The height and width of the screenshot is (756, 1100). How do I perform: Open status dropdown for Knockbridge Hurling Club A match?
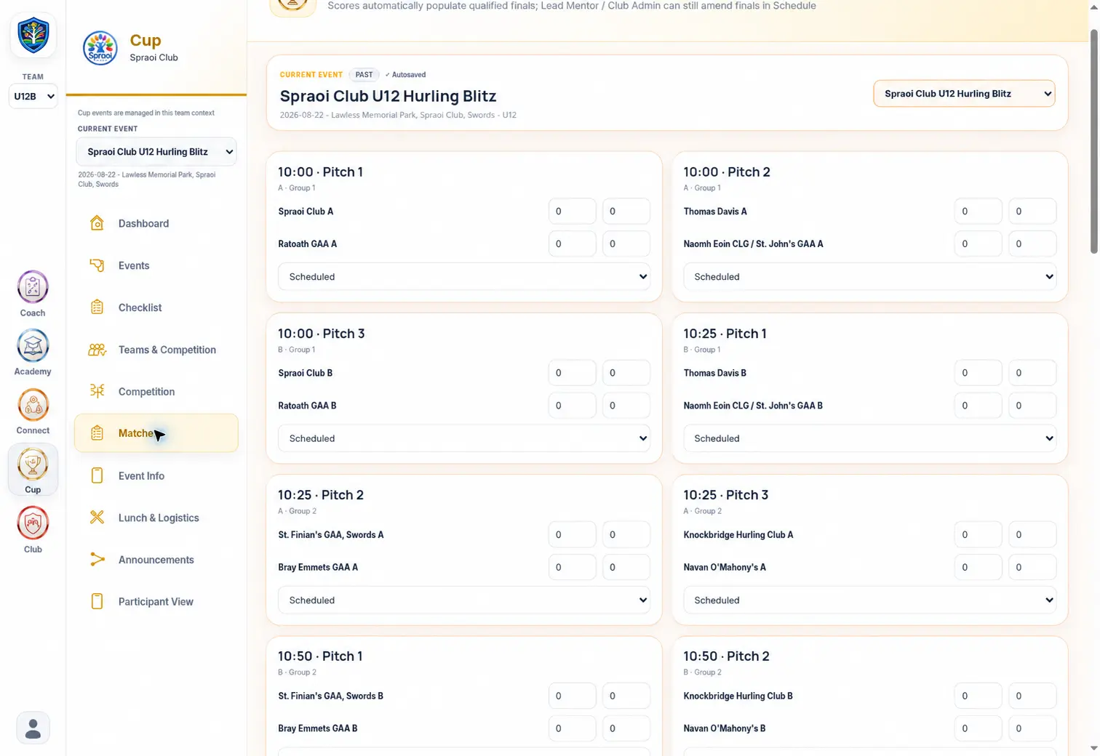[869, 600]
